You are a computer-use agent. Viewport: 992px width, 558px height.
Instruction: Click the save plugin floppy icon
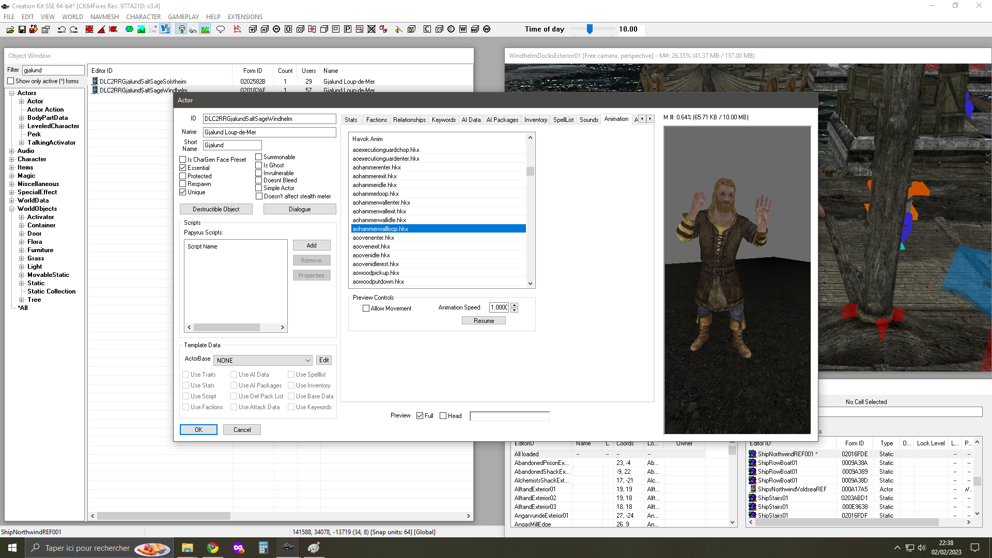(22, 29)
